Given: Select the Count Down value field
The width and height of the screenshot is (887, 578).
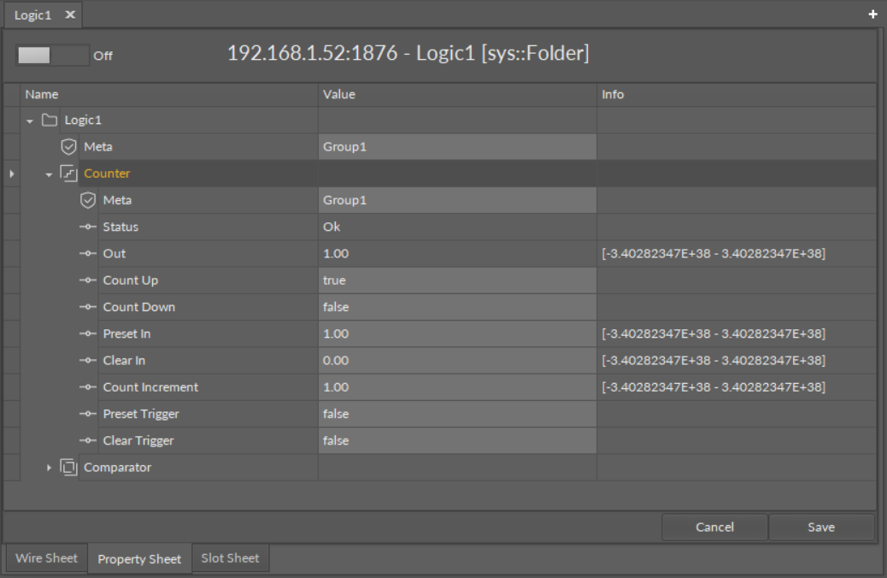Looking at the screenshot, I should click(457, 307).
